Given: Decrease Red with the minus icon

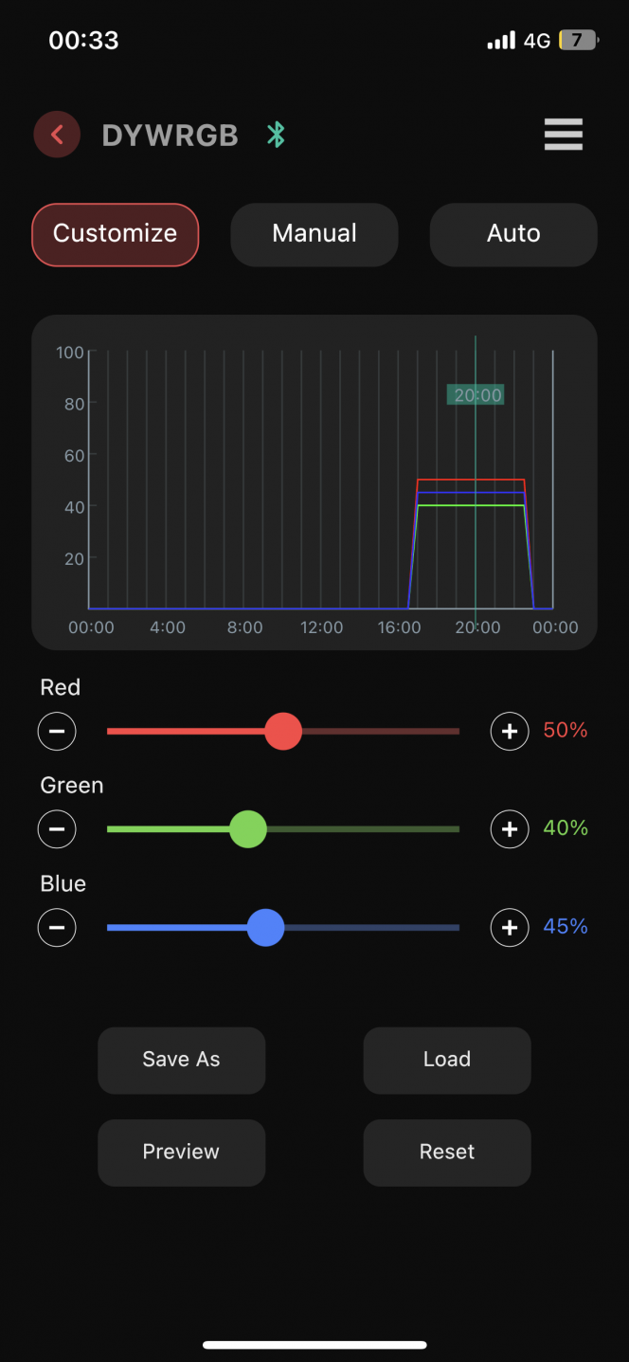Looking at the screenshot, I should (x=57, y=731).
